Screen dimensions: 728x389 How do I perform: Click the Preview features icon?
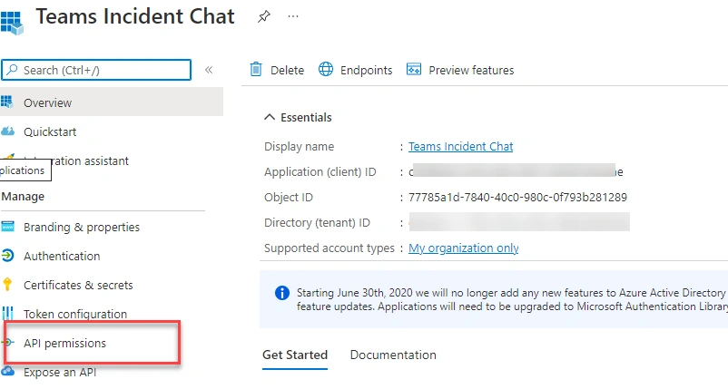coord(414,69)
